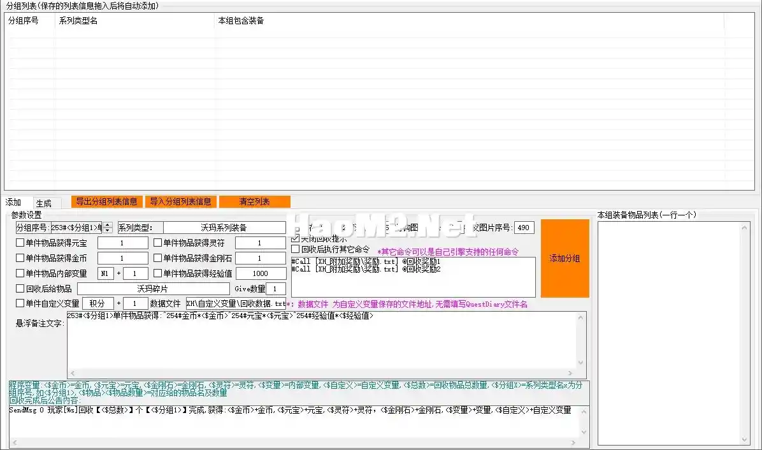
Task: Click equipment list scroll down arrow
Action: 745,439
